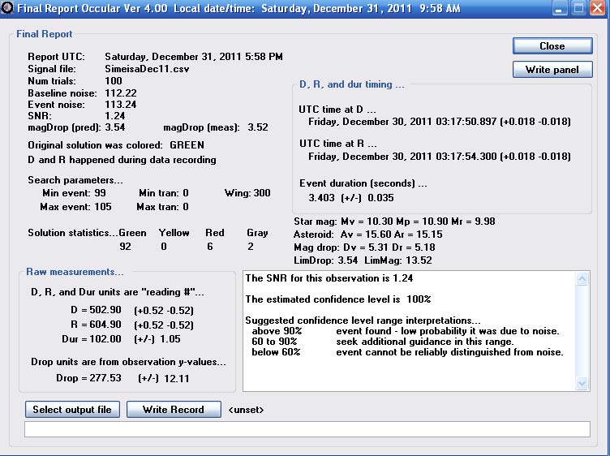The height and width of the screenshot is (456, 610).
Task: Select the signal file name SimeisaDec11.csv
Action: 147,69
